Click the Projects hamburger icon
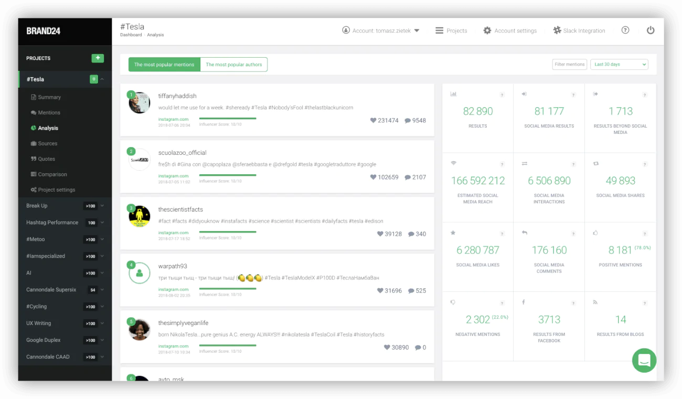Viewport: 682px width, 399px height. point(440,30)
